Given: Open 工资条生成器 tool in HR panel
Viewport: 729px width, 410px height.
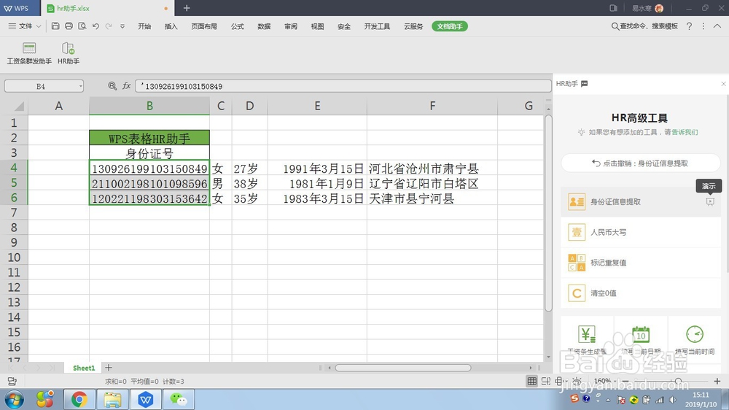Looking at the screenshot, I should pos(587,340).
